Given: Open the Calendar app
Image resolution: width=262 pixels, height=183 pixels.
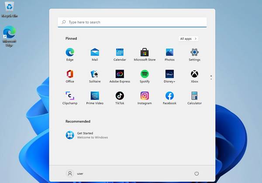Looking at the screenshot, I should [120, 54].
